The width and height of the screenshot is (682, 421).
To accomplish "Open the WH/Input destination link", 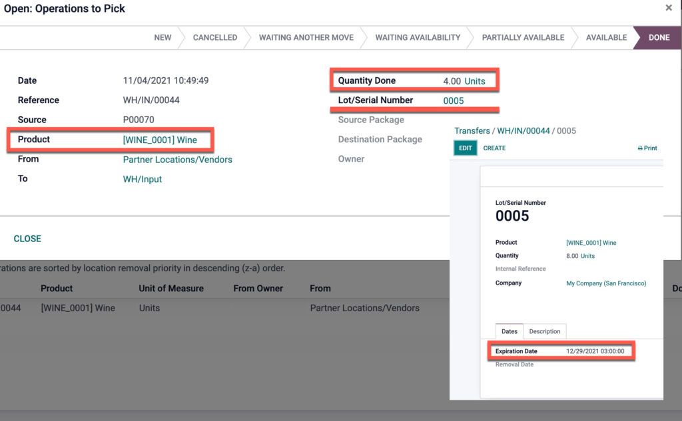I will tap(143, 179).
